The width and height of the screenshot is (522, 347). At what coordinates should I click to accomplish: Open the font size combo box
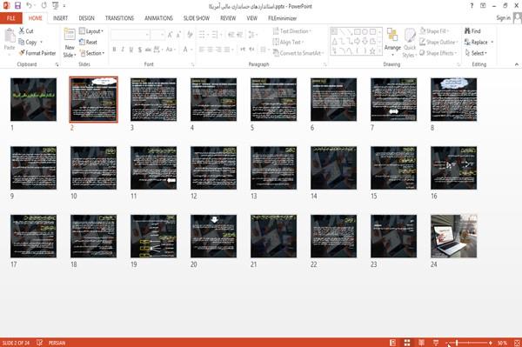157,35
